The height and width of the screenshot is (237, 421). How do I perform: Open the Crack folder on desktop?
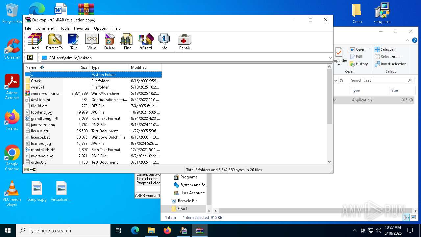point(357,14)
